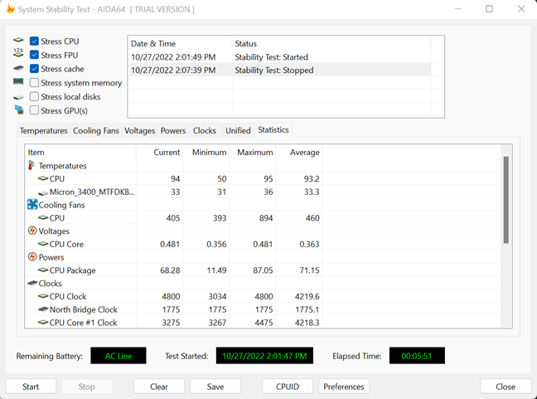Click the drive icon beside Micron_3400_MTFDKB

pyautogui.click(x=43, y=193)
